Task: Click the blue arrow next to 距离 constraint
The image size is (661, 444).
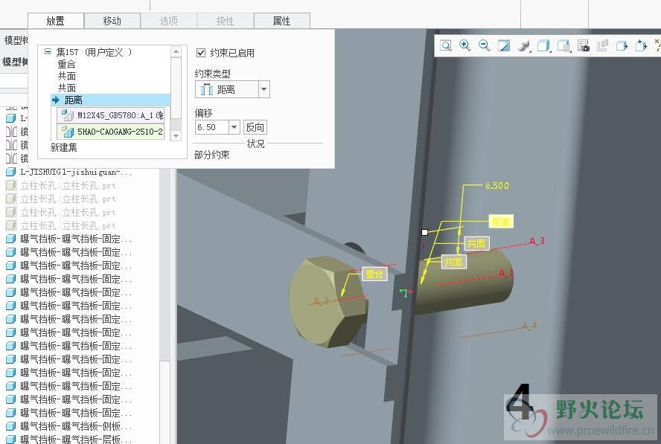Action: point(56,100)
